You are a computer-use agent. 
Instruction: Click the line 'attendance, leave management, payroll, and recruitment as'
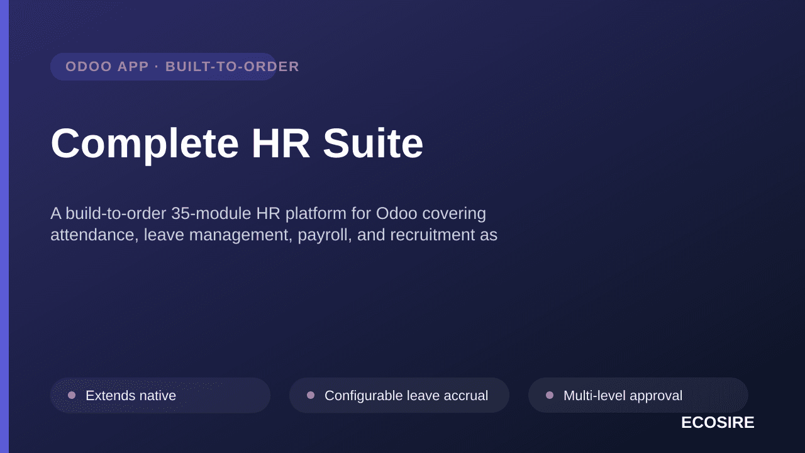point(274,235)
